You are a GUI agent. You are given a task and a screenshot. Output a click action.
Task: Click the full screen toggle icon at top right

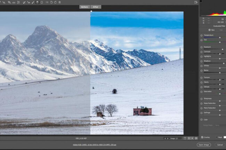(196, 2)
